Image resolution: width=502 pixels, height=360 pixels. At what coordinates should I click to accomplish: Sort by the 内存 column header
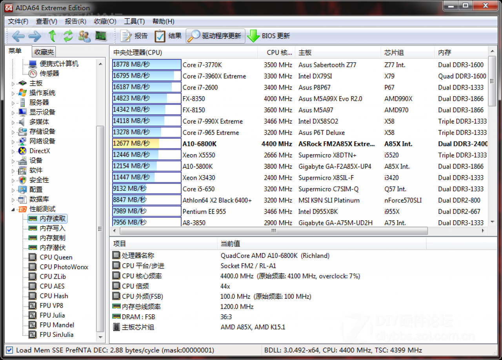[461, 53]
